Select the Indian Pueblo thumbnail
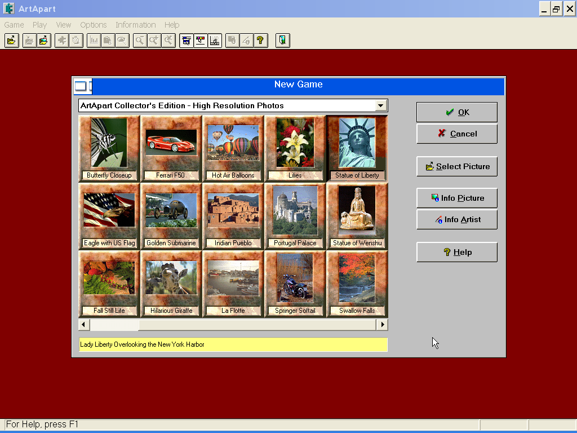Screen dimensions: 577x433 click(x=233, y=216)
